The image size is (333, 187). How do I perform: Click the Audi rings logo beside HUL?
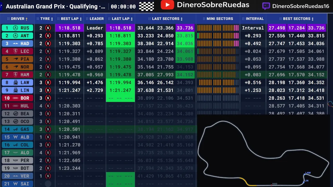coord(15,106)
